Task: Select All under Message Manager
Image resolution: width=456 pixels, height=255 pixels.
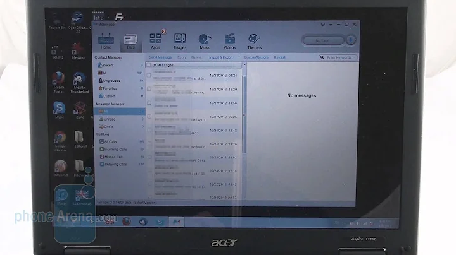Action: tap(120, 111)
